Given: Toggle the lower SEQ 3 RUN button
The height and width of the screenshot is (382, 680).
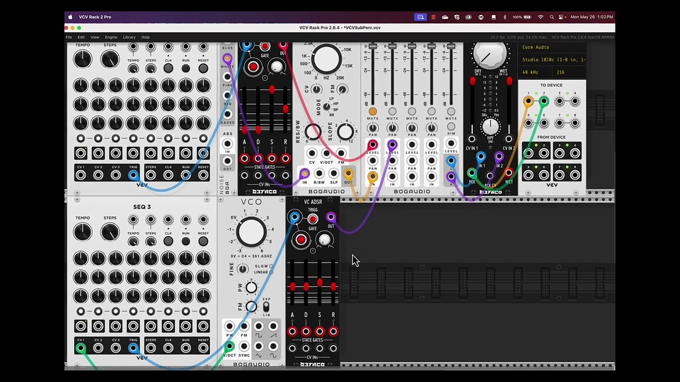Looking at the screenshot, I should click(185, 241).
